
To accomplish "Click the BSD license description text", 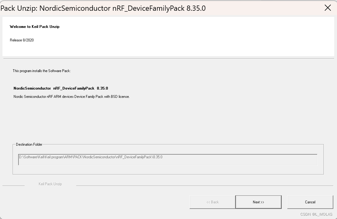I will click(x=71, y=96).
